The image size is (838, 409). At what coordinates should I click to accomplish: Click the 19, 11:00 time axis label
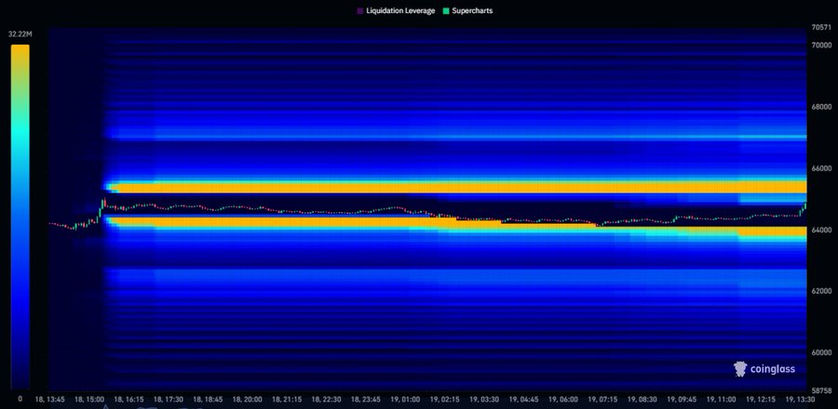click(721, 399)
